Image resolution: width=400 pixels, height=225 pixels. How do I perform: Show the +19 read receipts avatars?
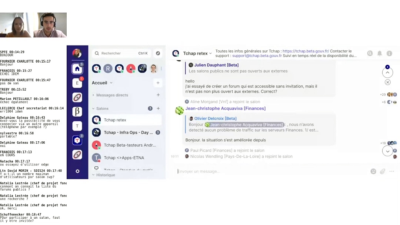coord(389,143)
